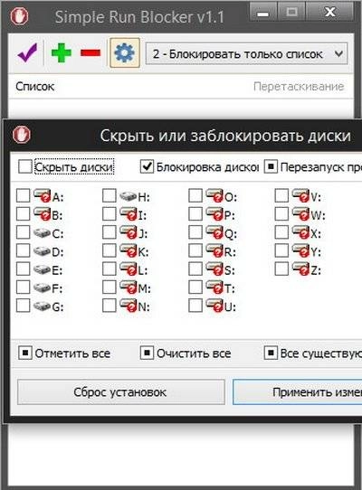Click the green plus add icon
The image size is (362, 490).
coord(62,52)
